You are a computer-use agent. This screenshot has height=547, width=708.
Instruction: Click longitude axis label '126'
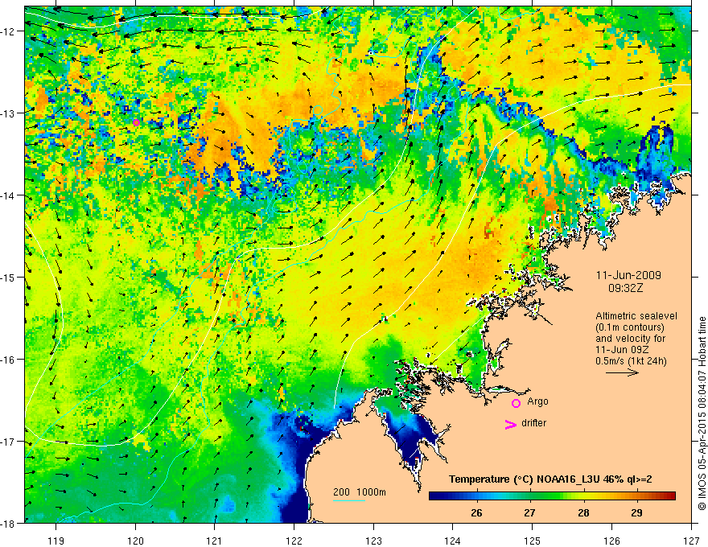point(611,541)
